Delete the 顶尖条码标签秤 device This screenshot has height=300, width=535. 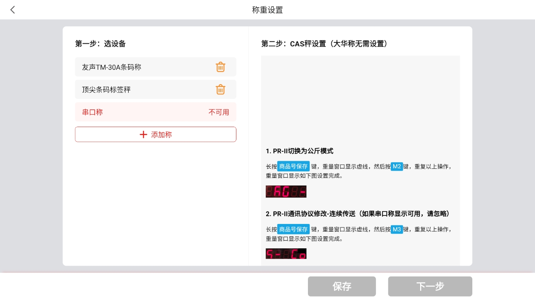220,90
